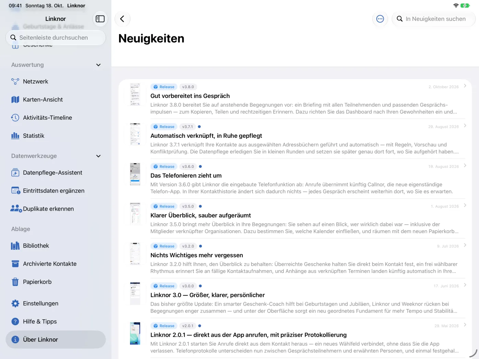Click the 'v3.5.0' version tag
479x359 pixels.
[x=188, y=207]
